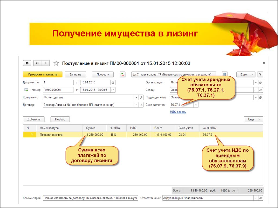Sort by the Номенклатура column header
This screenshot has width=278, height=208.
[59, 128]
